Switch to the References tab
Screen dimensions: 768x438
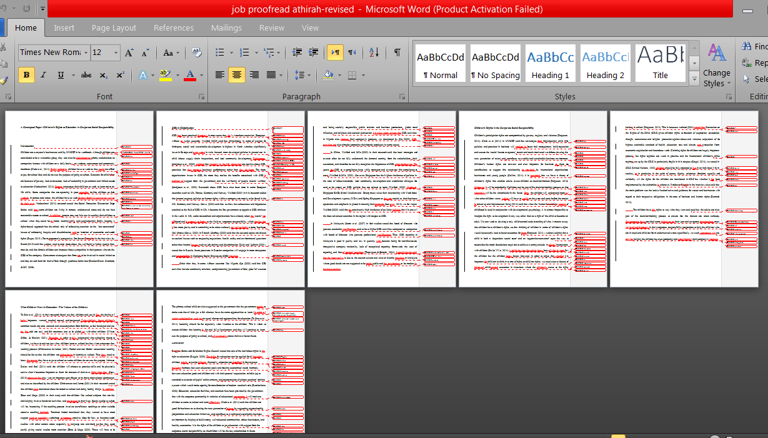click(x=173, y=28)
